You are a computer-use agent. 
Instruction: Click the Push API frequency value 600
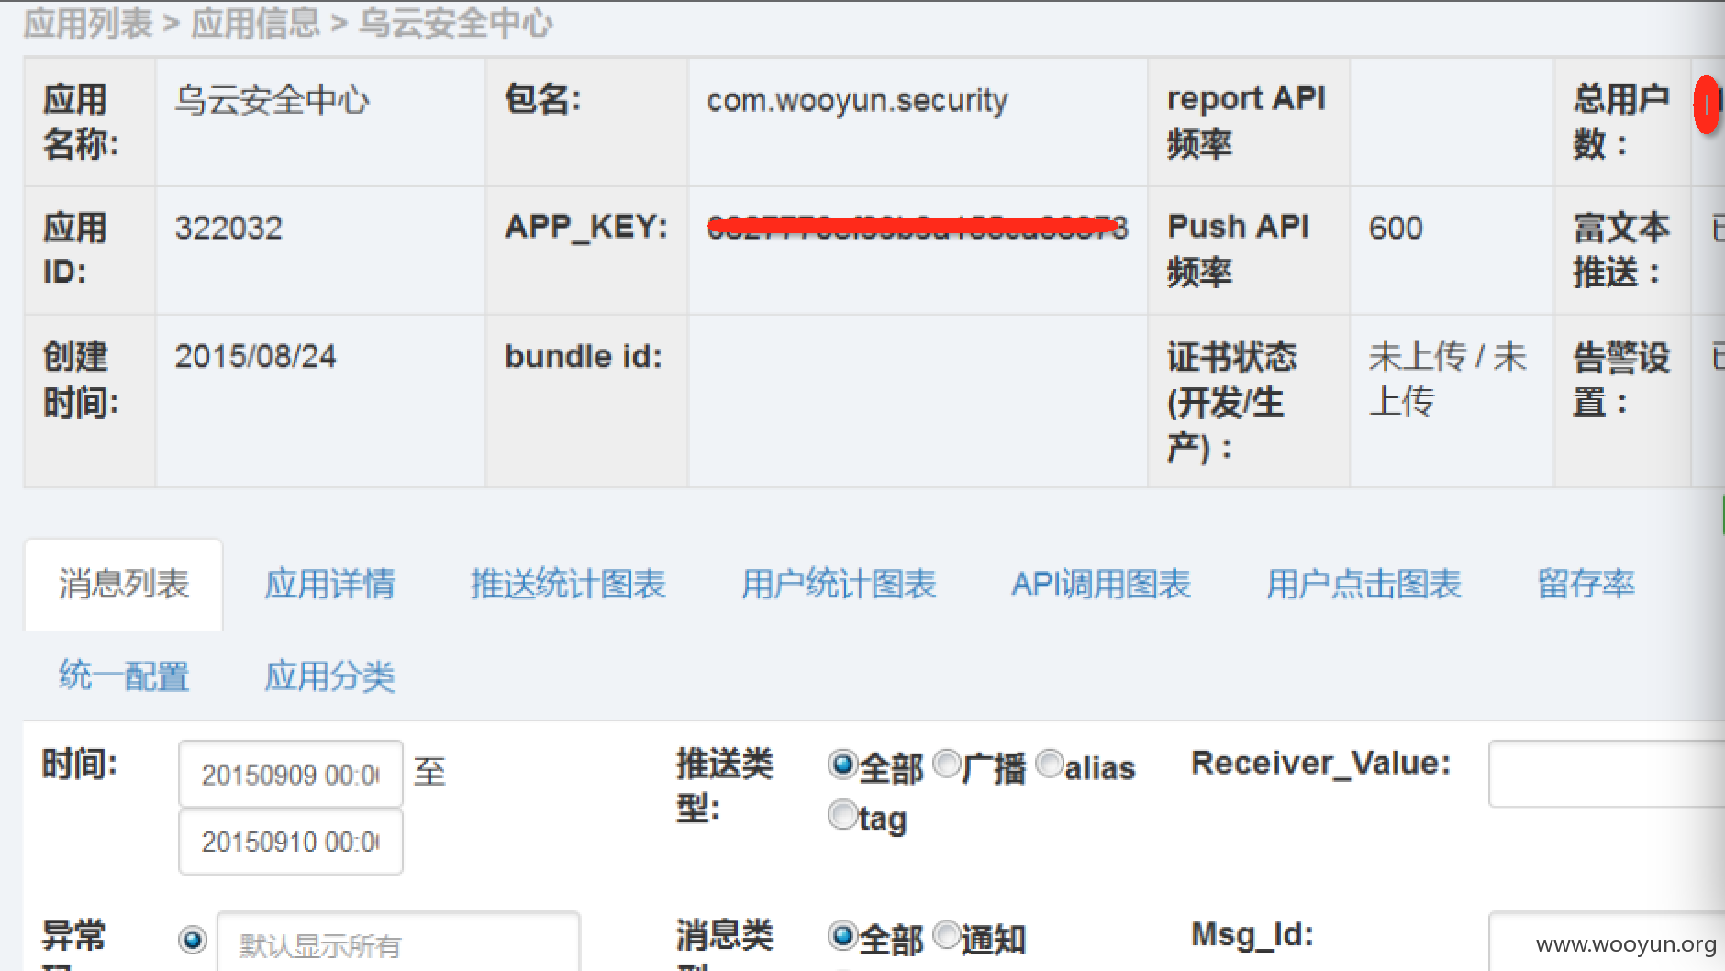tap(1396, 228)
